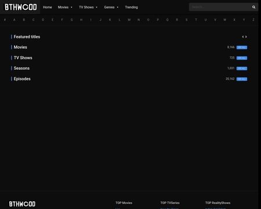This screenshot has width=261, height=209.
Task: Open the Home menu item
Action: tap(48, 7)
